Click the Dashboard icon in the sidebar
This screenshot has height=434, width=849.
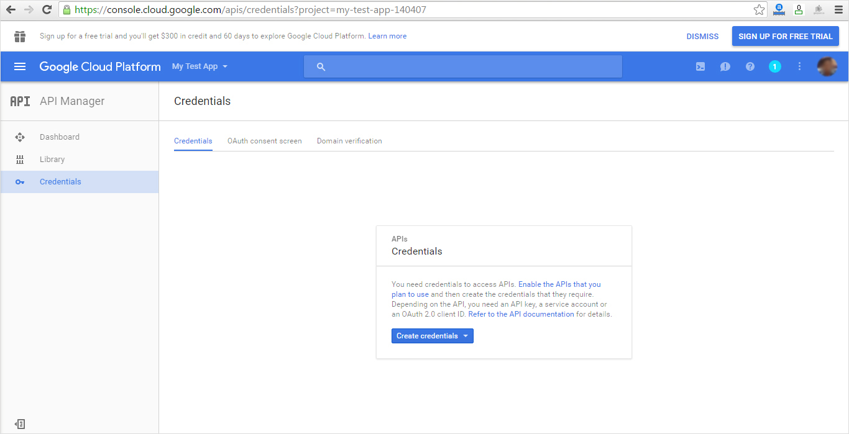pos(20,137)
